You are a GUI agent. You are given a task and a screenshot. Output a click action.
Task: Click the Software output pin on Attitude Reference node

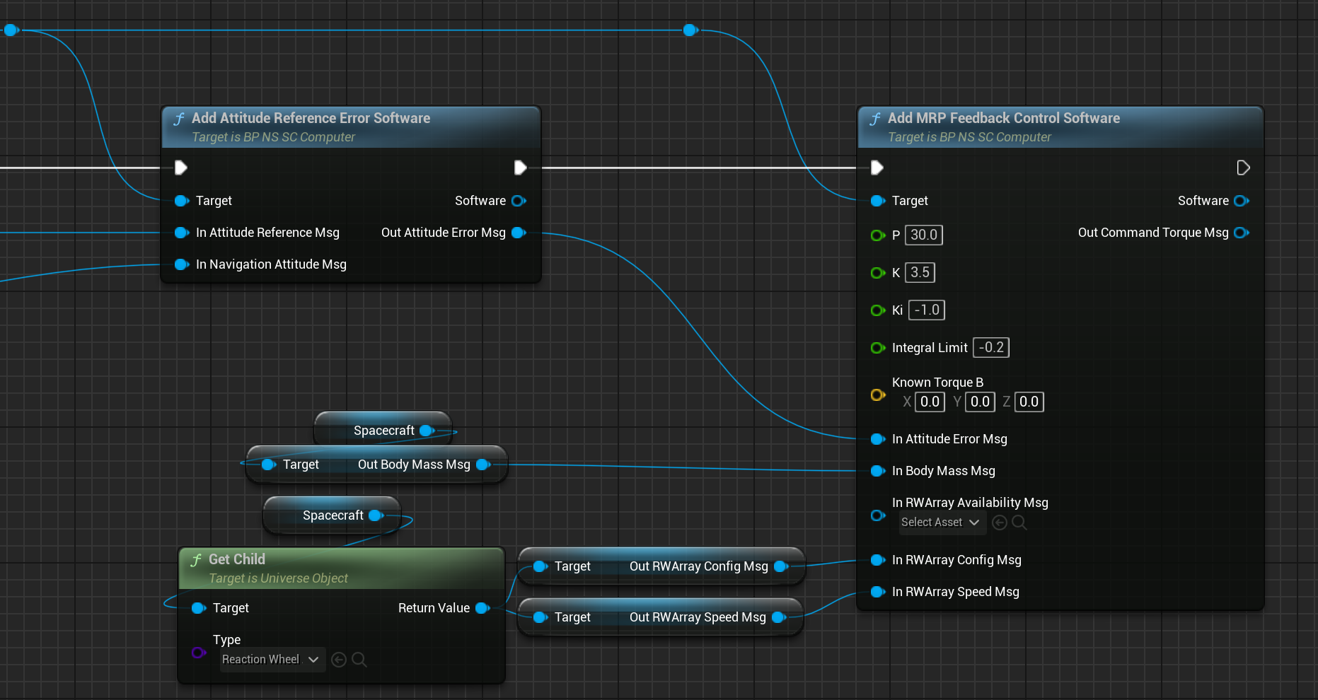coord(519,201)
